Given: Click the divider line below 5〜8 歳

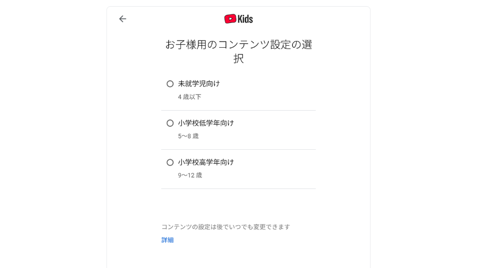Looking at the screenshot, I should click(238, 149).
